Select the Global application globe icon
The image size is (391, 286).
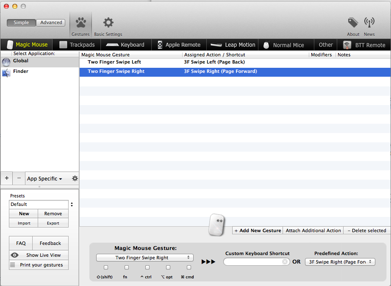pos(6,62)
